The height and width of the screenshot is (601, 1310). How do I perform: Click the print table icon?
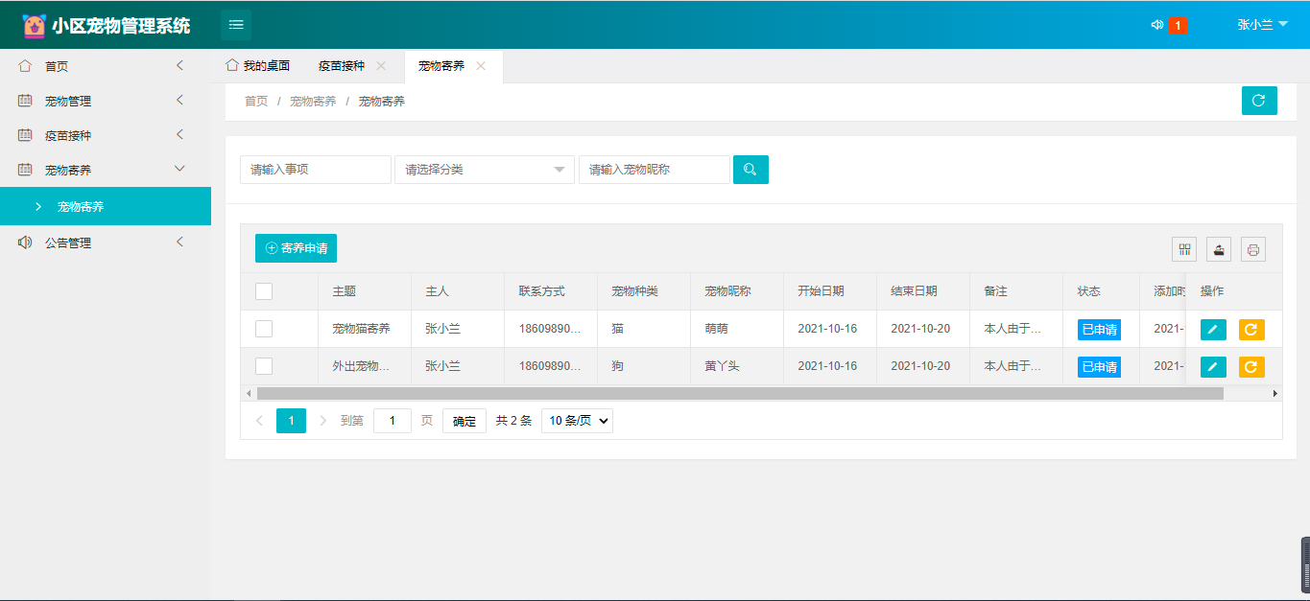(1253, 249)
